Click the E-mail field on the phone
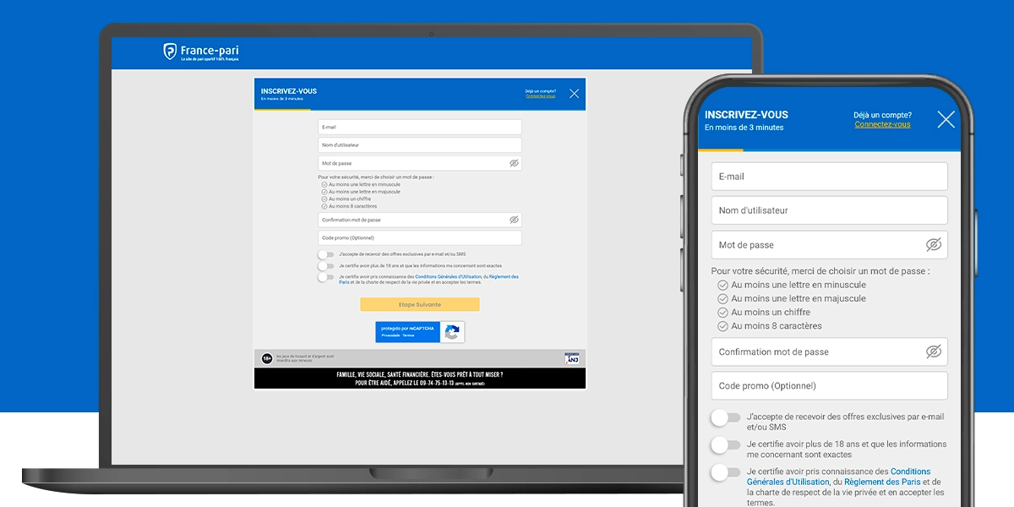Viewport: 1014px width, 507px height. (828, 177)
